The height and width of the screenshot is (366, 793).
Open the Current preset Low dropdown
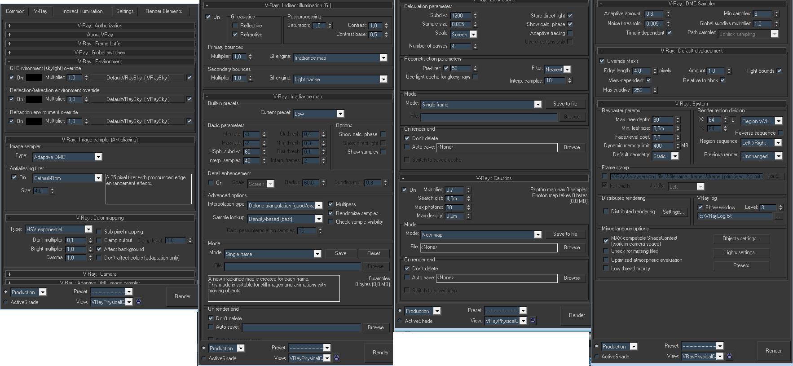[x=319, y=114]
